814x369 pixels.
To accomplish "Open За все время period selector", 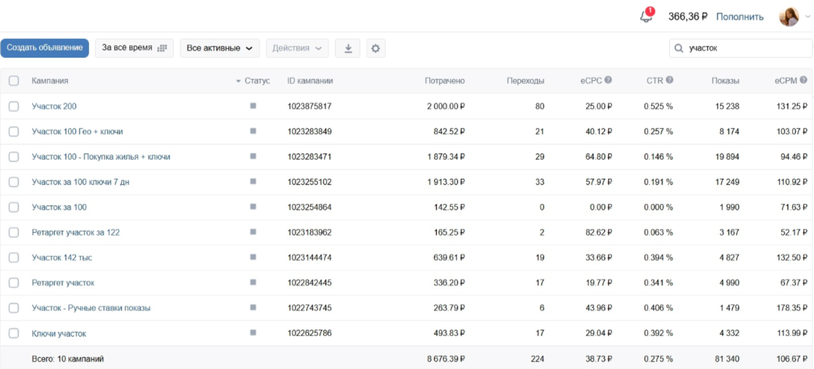I will [x=134, y=49].
